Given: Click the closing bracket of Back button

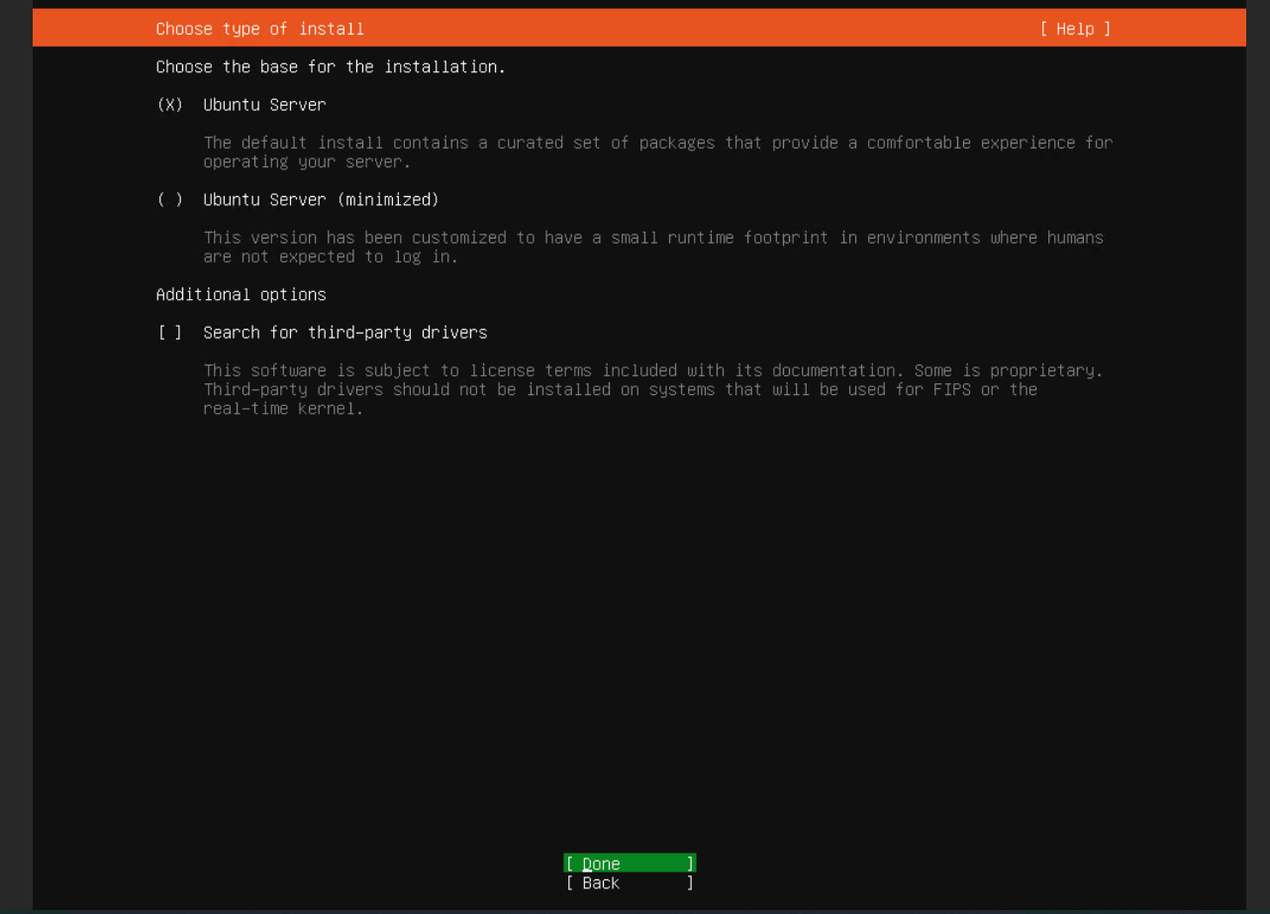Looking at the screenshot, I should (690, 883).
